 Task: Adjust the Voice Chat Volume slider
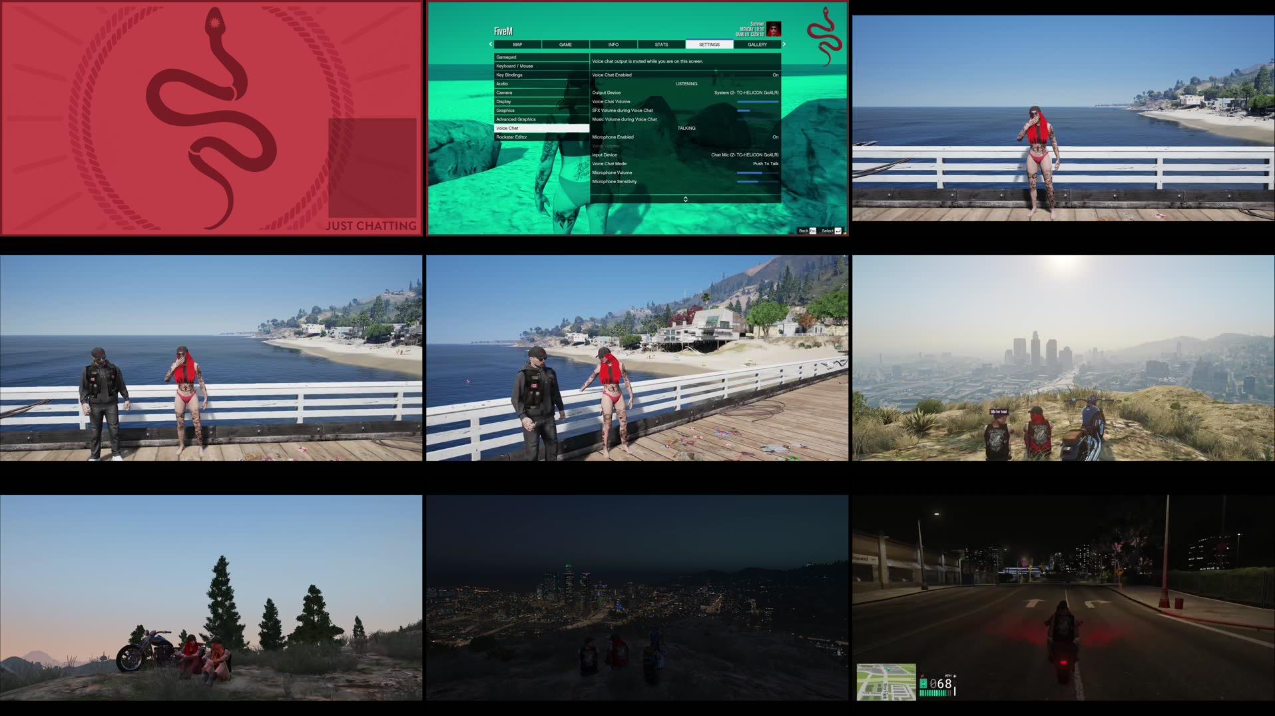(758, 102)
